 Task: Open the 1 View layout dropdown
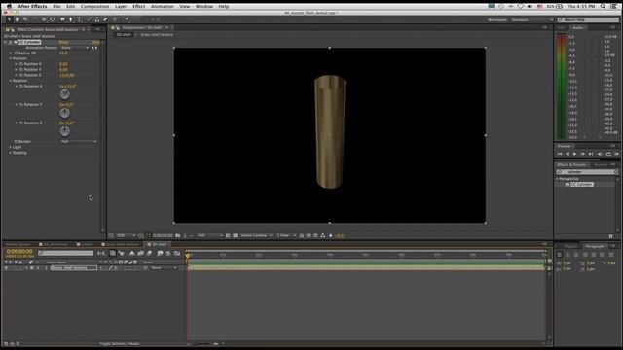click(286, 235)
